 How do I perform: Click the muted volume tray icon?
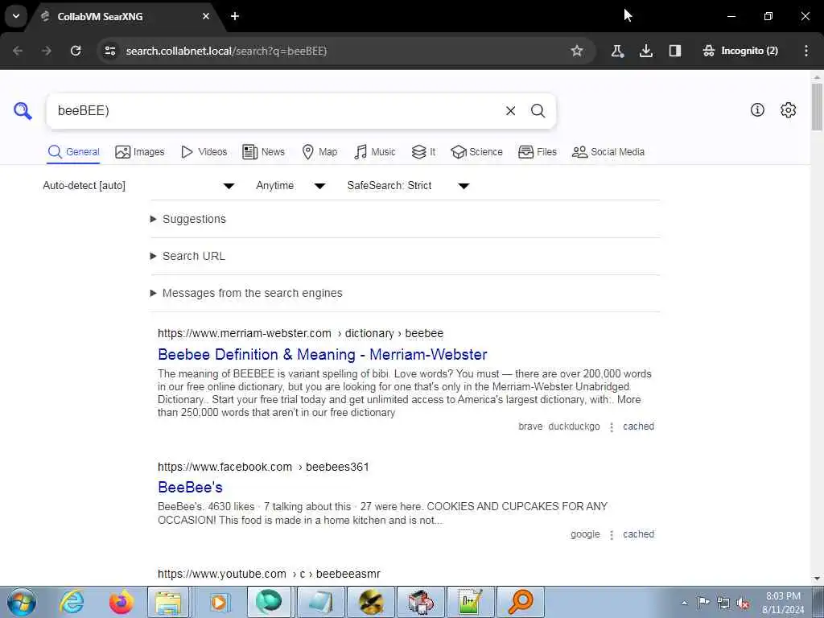coord(743,603)
